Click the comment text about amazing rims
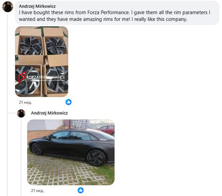Viewport: 222px width, 196px height. point(115,16)
